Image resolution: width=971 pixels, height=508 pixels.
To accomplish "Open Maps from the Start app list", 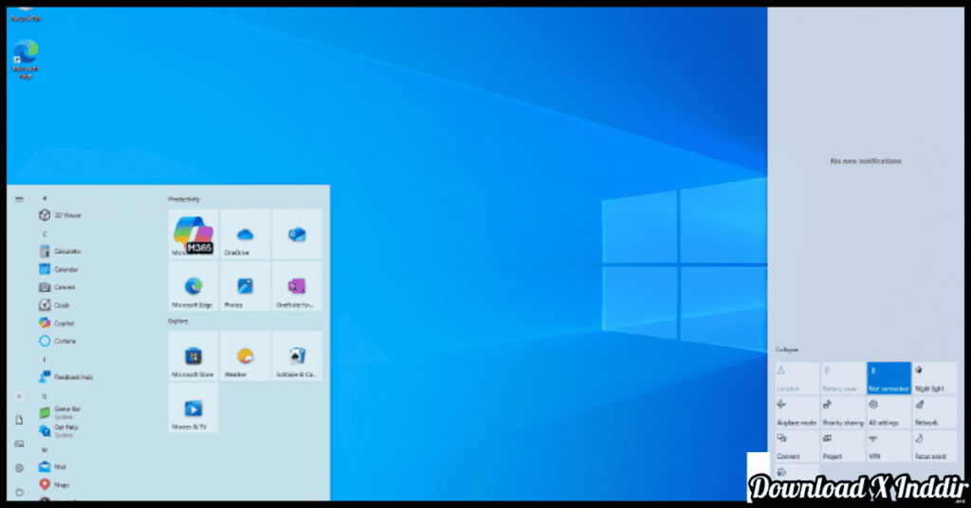I will pyautogui.click(x=54, y=484).
